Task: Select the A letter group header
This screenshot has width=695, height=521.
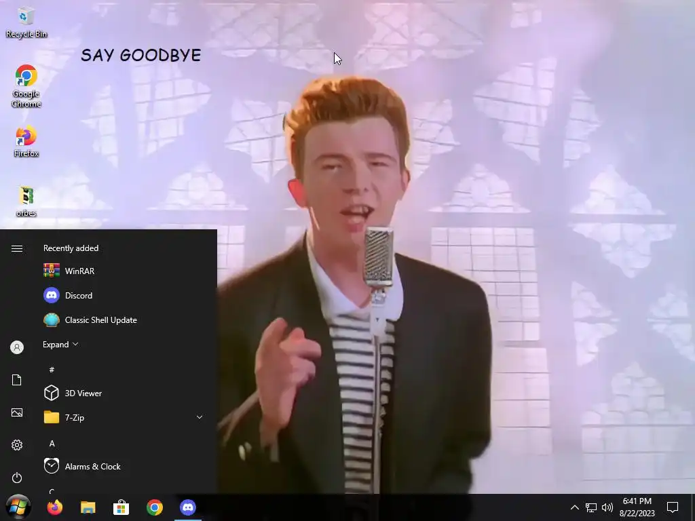Action: [x=52, y=444]
